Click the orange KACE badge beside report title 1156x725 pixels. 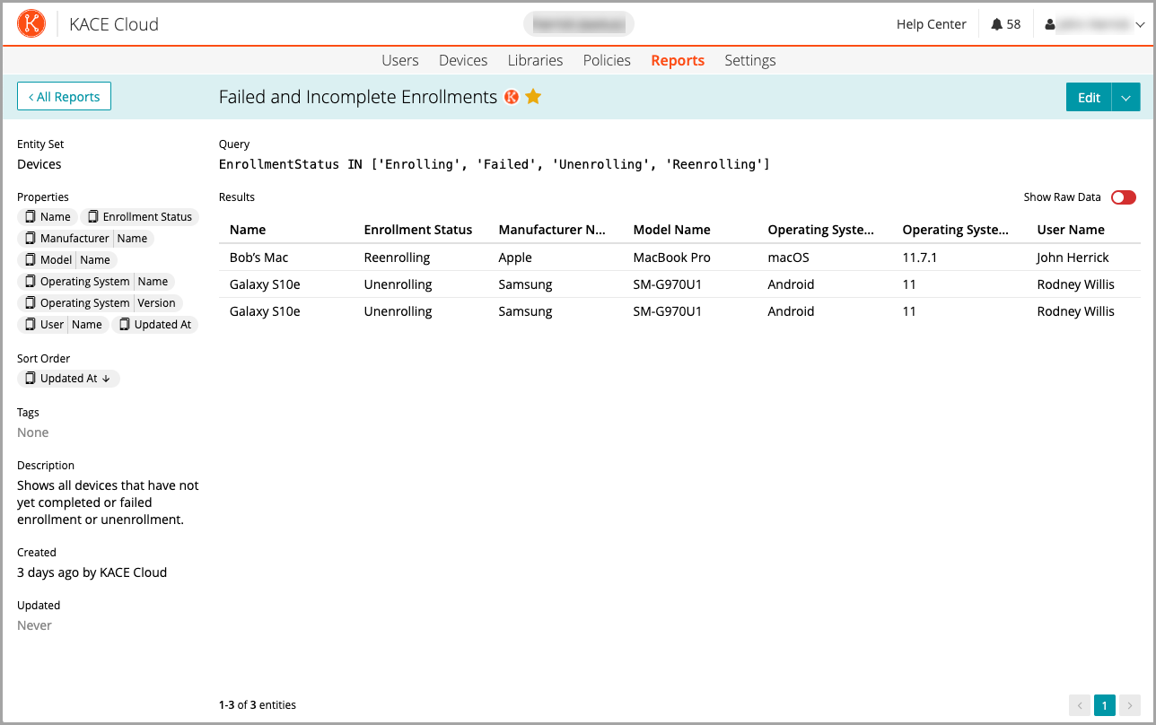tap(512, 97)
